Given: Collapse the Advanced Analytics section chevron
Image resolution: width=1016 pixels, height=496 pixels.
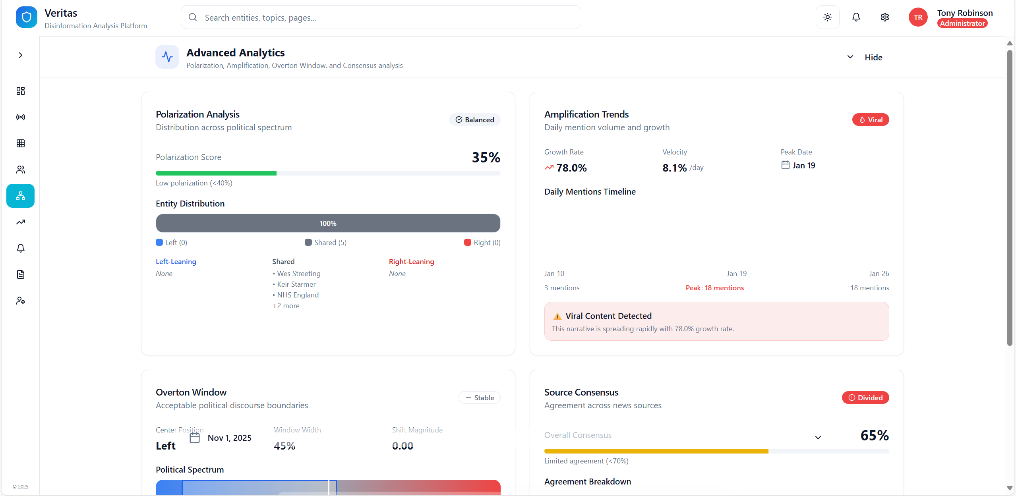Looking at the screenshot, I should pos(850,57).
